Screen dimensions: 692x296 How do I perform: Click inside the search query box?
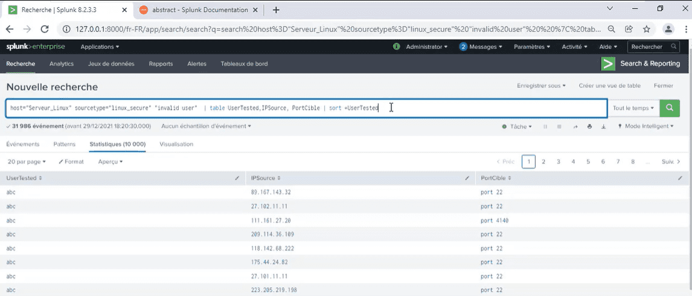306,108
